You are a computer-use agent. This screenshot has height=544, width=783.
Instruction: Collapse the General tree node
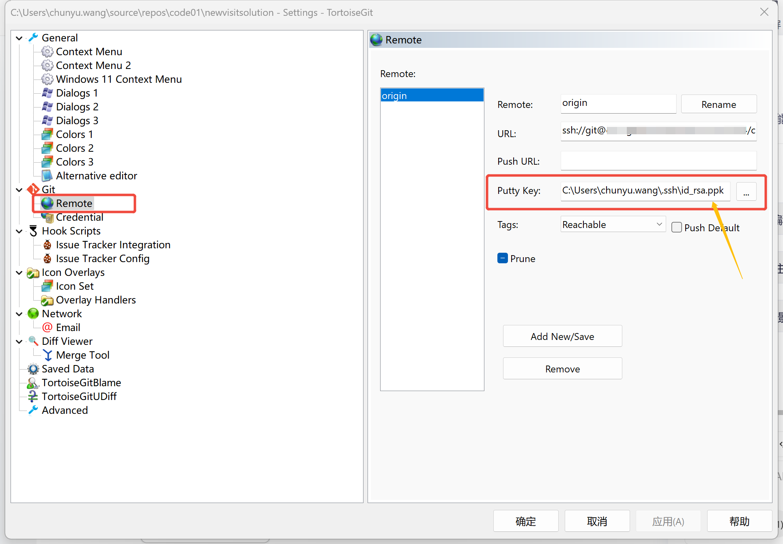pos(19,38)
